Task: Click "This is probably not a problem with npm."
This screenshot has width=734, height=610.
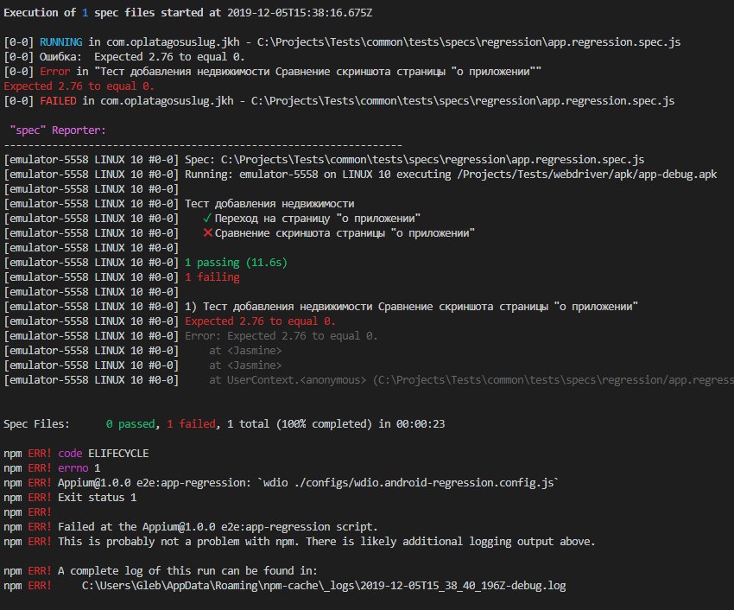Action: click(179, 542)
